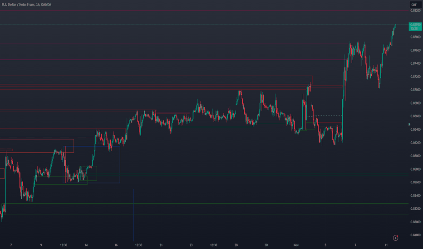Click the 12:30 label between 16 and 21
This screenshot has height=249, width=423.
tap(139, 245)
